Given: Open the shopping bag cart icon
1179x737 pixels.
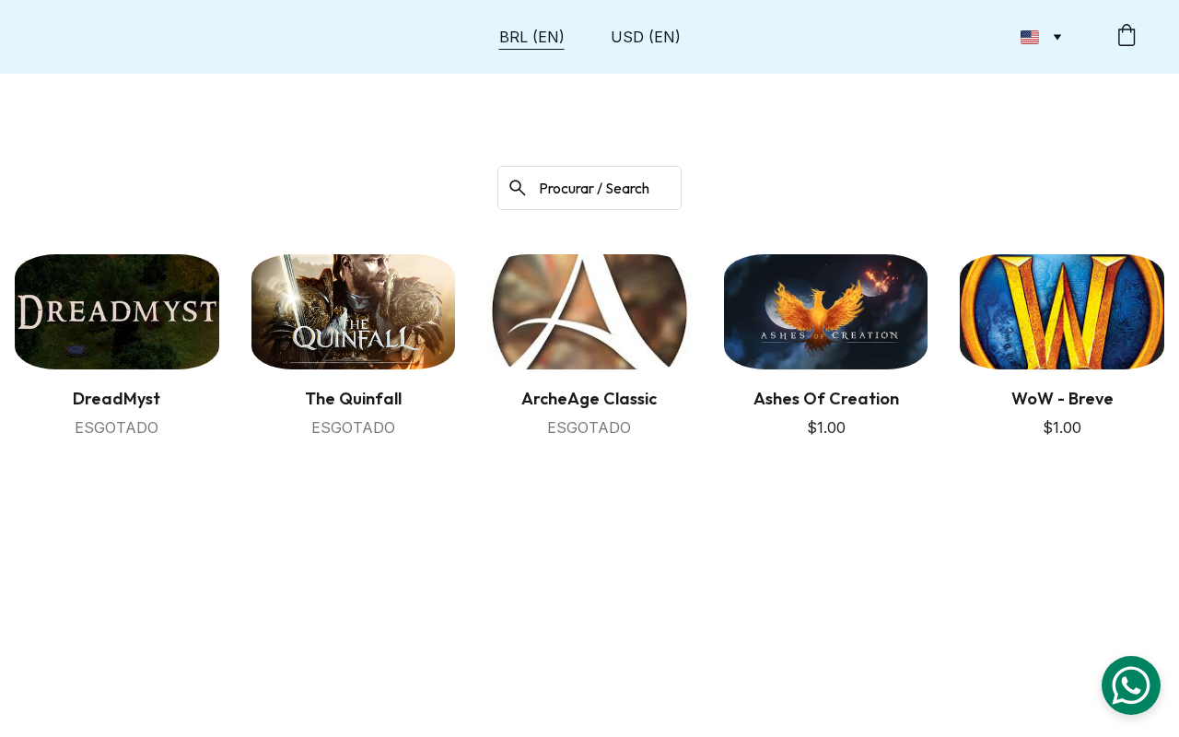Looking at the screenshot, I should (1126, 36).
